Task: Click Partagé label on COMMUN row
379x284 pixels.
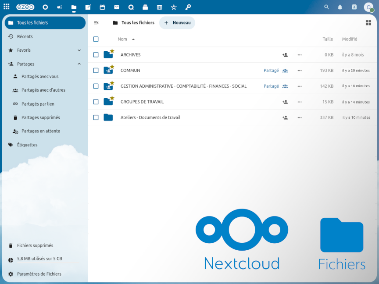Action: click(x=271, y=70)
